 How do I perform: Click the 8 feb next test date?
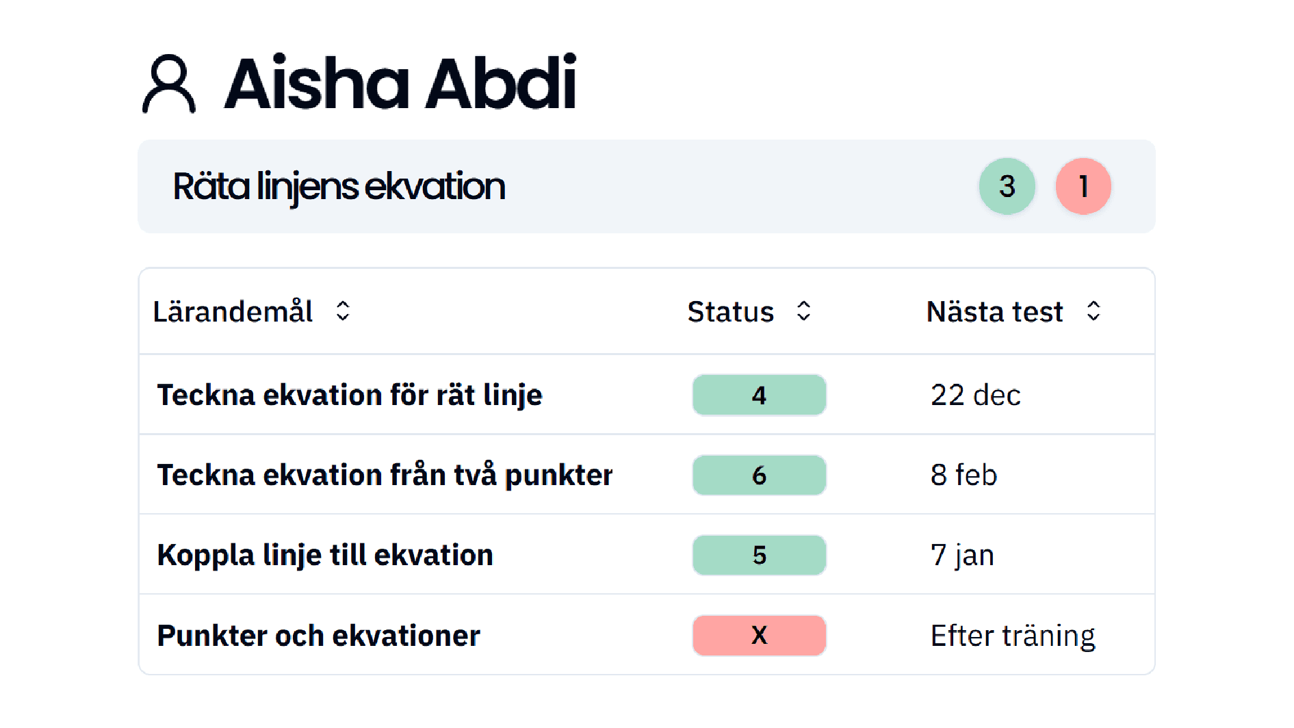pyautogui.click(x=963, y=475)
